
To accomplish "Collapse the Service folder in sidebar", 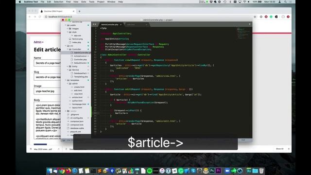I will (68, 70).
